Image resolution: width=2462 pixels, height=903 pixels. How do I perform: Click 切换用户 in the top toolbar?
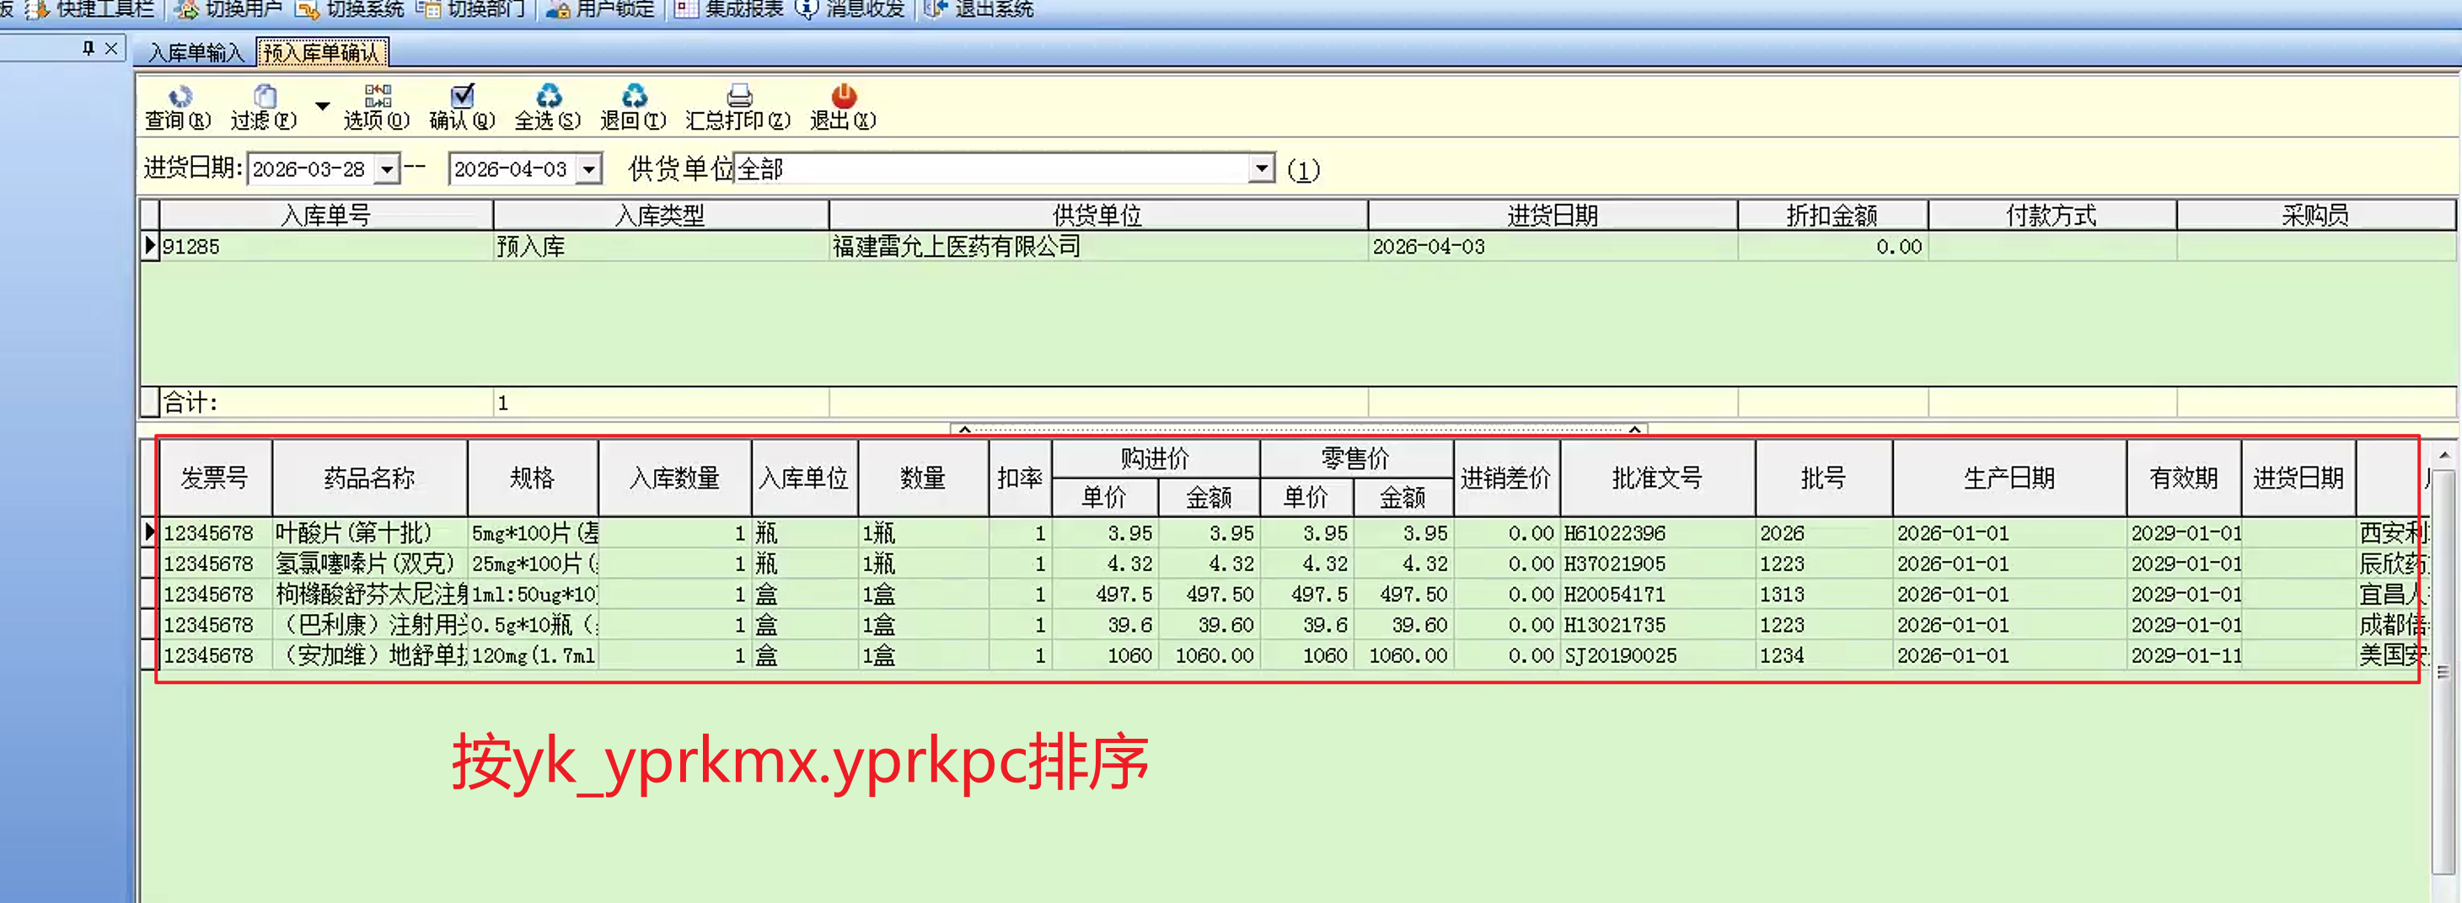(230, 9)
